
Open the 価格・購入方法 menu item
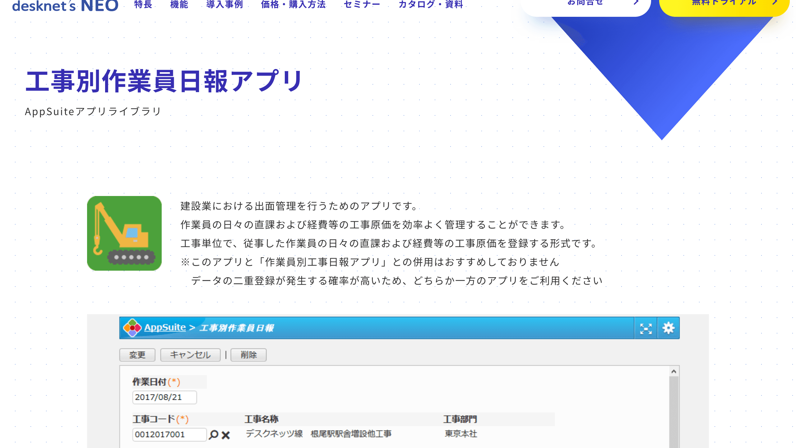coord(294,4)
